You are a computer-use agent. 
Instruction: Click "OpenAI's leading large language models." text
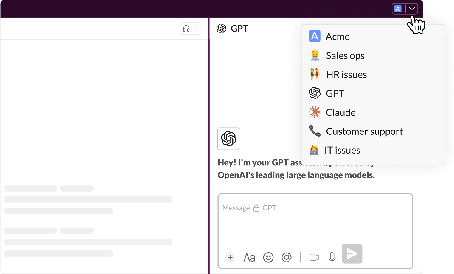296,175
